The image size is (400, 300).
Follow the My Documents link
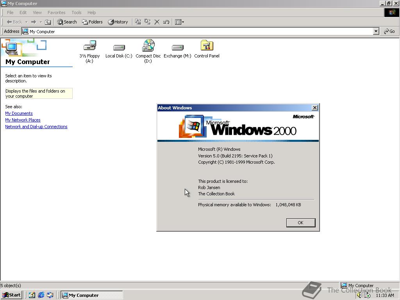click(x=19, y=113)
